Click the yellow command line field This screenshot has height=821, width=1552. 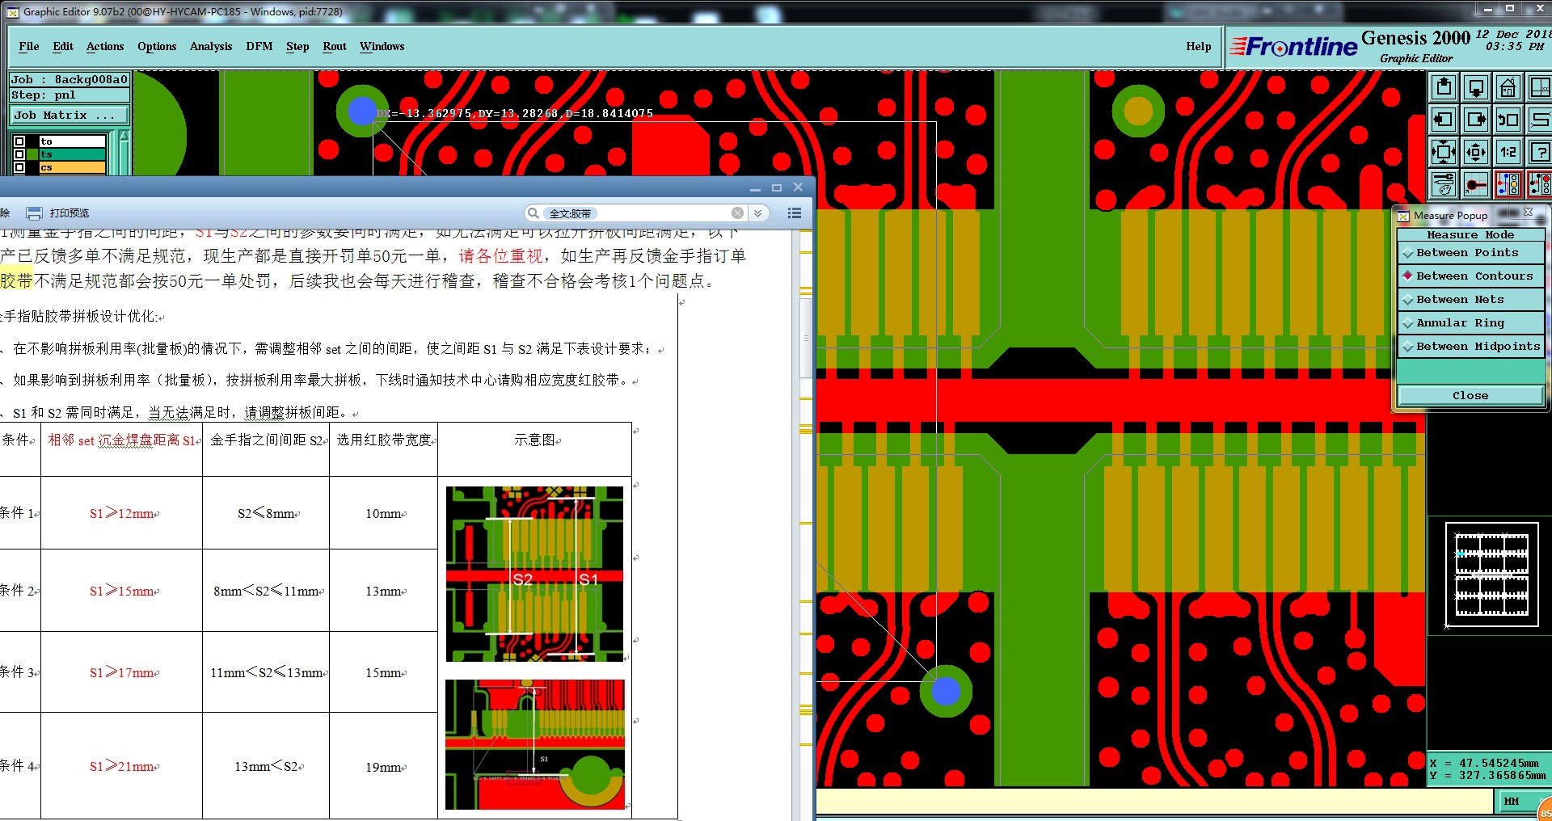coord(1154,802)
